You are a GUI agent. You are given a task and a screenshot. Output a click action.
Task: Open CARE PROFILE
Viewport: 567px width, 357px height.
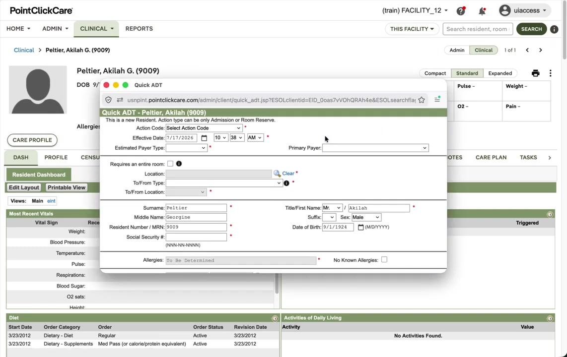(x=32, y=140)
